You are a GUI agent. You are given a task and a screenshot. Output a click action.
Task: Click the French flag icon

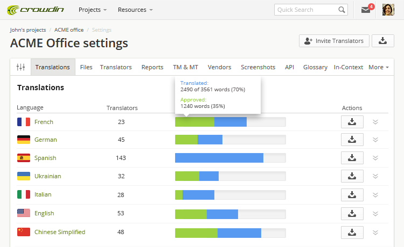coord(24,122)
